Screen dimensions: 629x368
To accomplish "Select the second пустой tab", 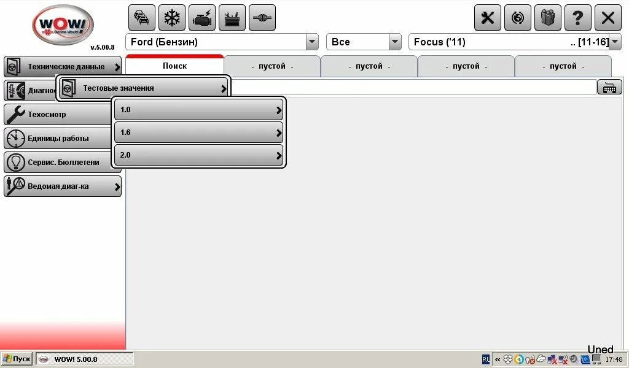I will coord(369,66).
